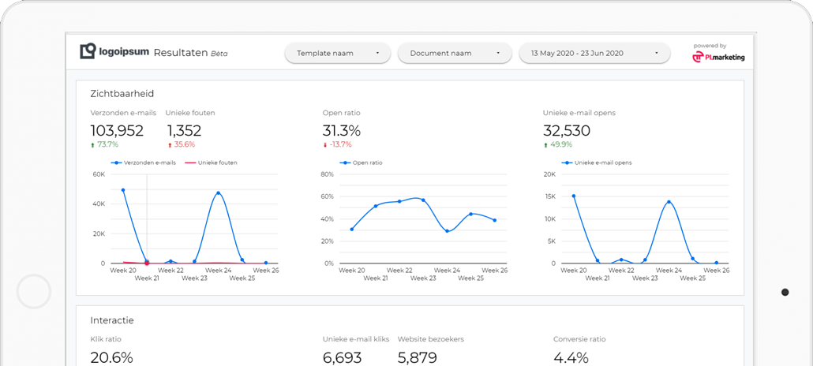Click the Website bezoekers label
The height and width of the screenshot is (366, 813).
[431, 339]
